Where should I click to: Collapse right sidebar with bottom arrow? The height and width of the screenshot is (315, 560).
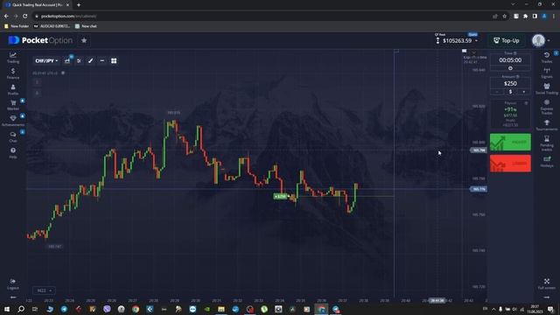click(x=546, y=297)
